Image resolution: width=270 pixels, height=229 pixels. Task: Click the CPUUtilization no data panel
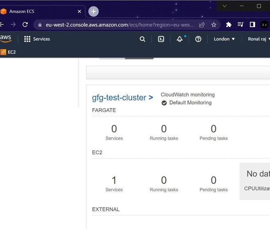[x=255, y=181]
